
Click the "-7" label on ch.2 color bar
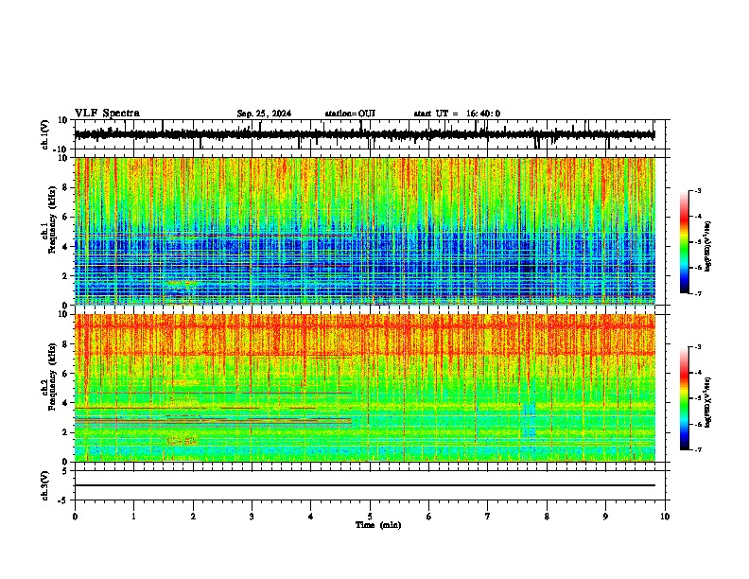pyautogui.click(x=697, y=449)
